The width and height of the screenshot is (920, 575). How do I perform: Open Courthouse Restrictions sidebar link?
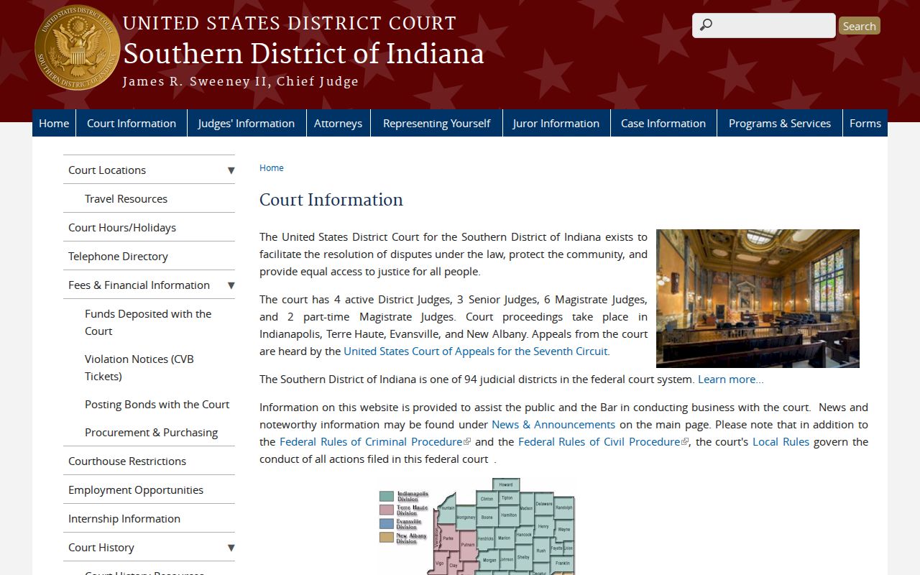coord(127,461)
